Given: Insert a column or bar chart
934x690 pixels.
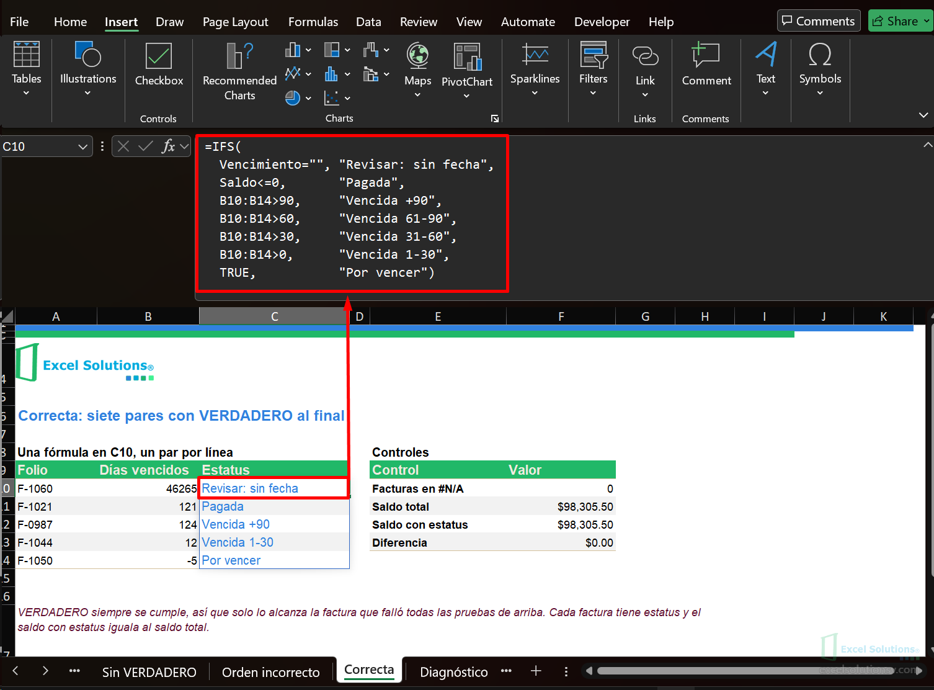Looking at the screenshot, I should click(298, 50).
